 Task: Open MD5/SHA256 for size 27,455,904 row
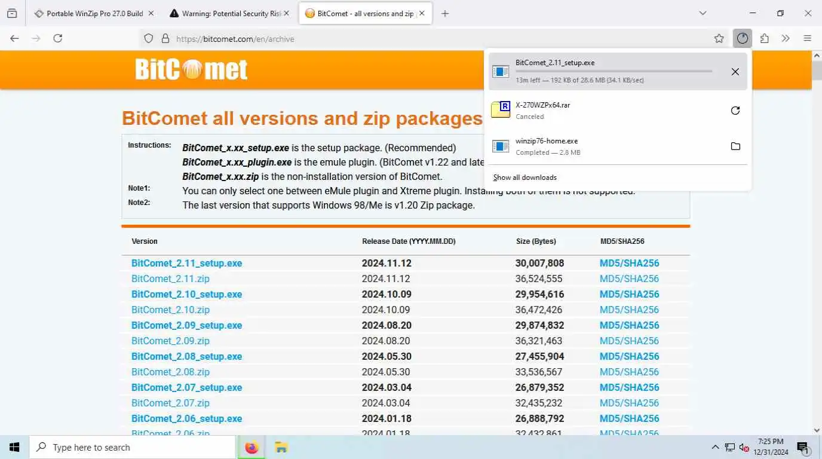[x=629, y=356]
